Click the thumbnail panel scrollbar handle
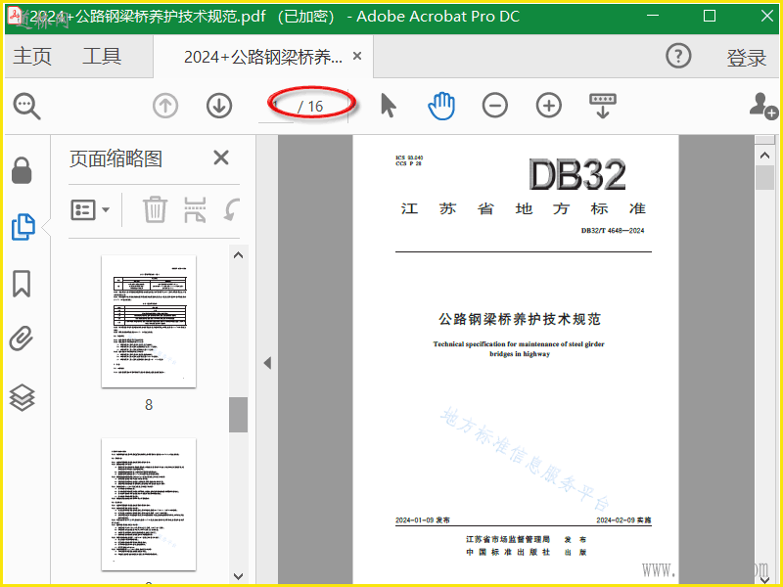This screenshot has height=587, width=783. point(239,414)
